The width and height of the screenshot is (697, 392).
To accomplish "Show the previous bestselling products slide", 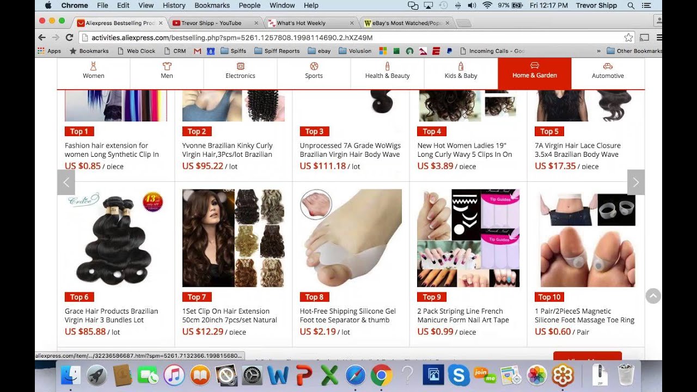I will pos(66,182).
